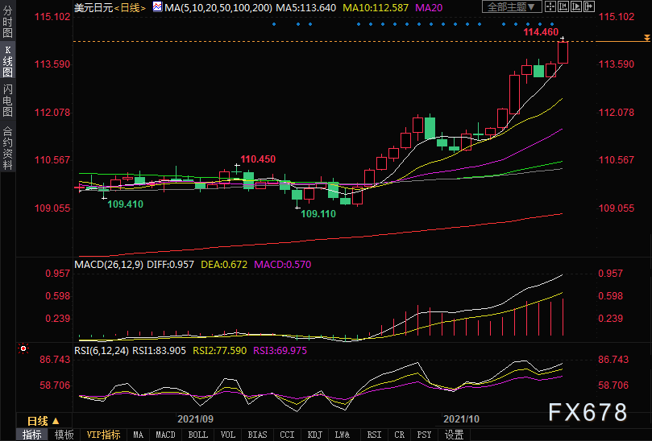Click the RSI2:77.590 value
The height and width of the screenshot is (441, 652).
pyautogui.click(x=219, y=351)
